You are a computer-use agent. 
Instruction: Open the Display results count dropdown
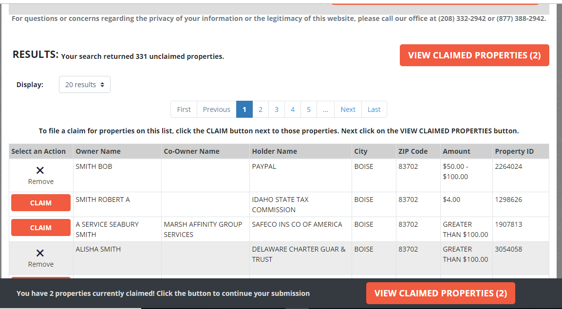point(84,84)
